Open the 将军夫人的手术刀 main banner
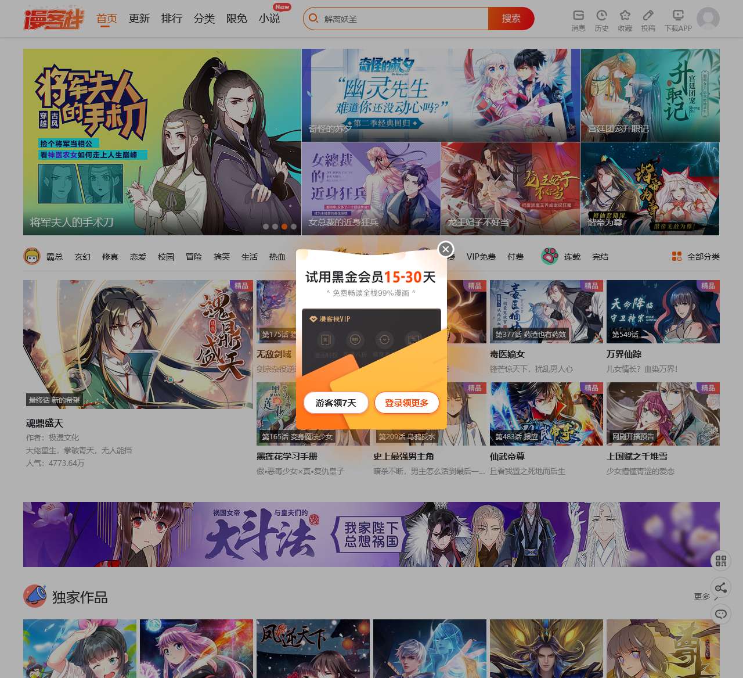 [x=162, y=142]
